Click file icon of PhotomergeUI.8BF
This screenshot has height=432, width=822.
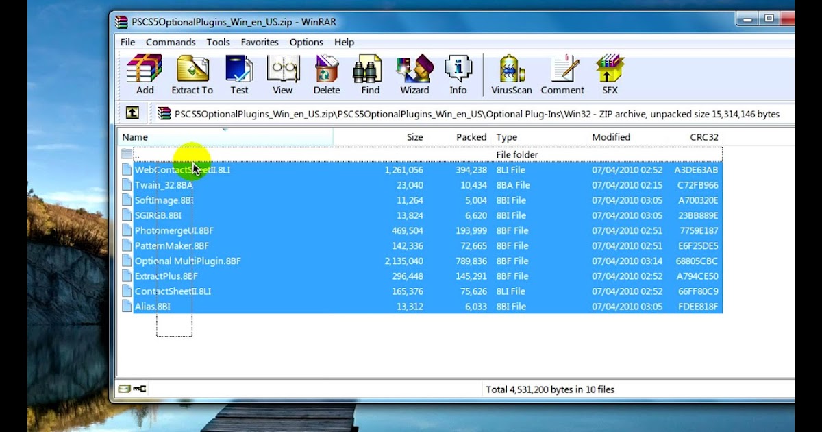pos(127,230)
